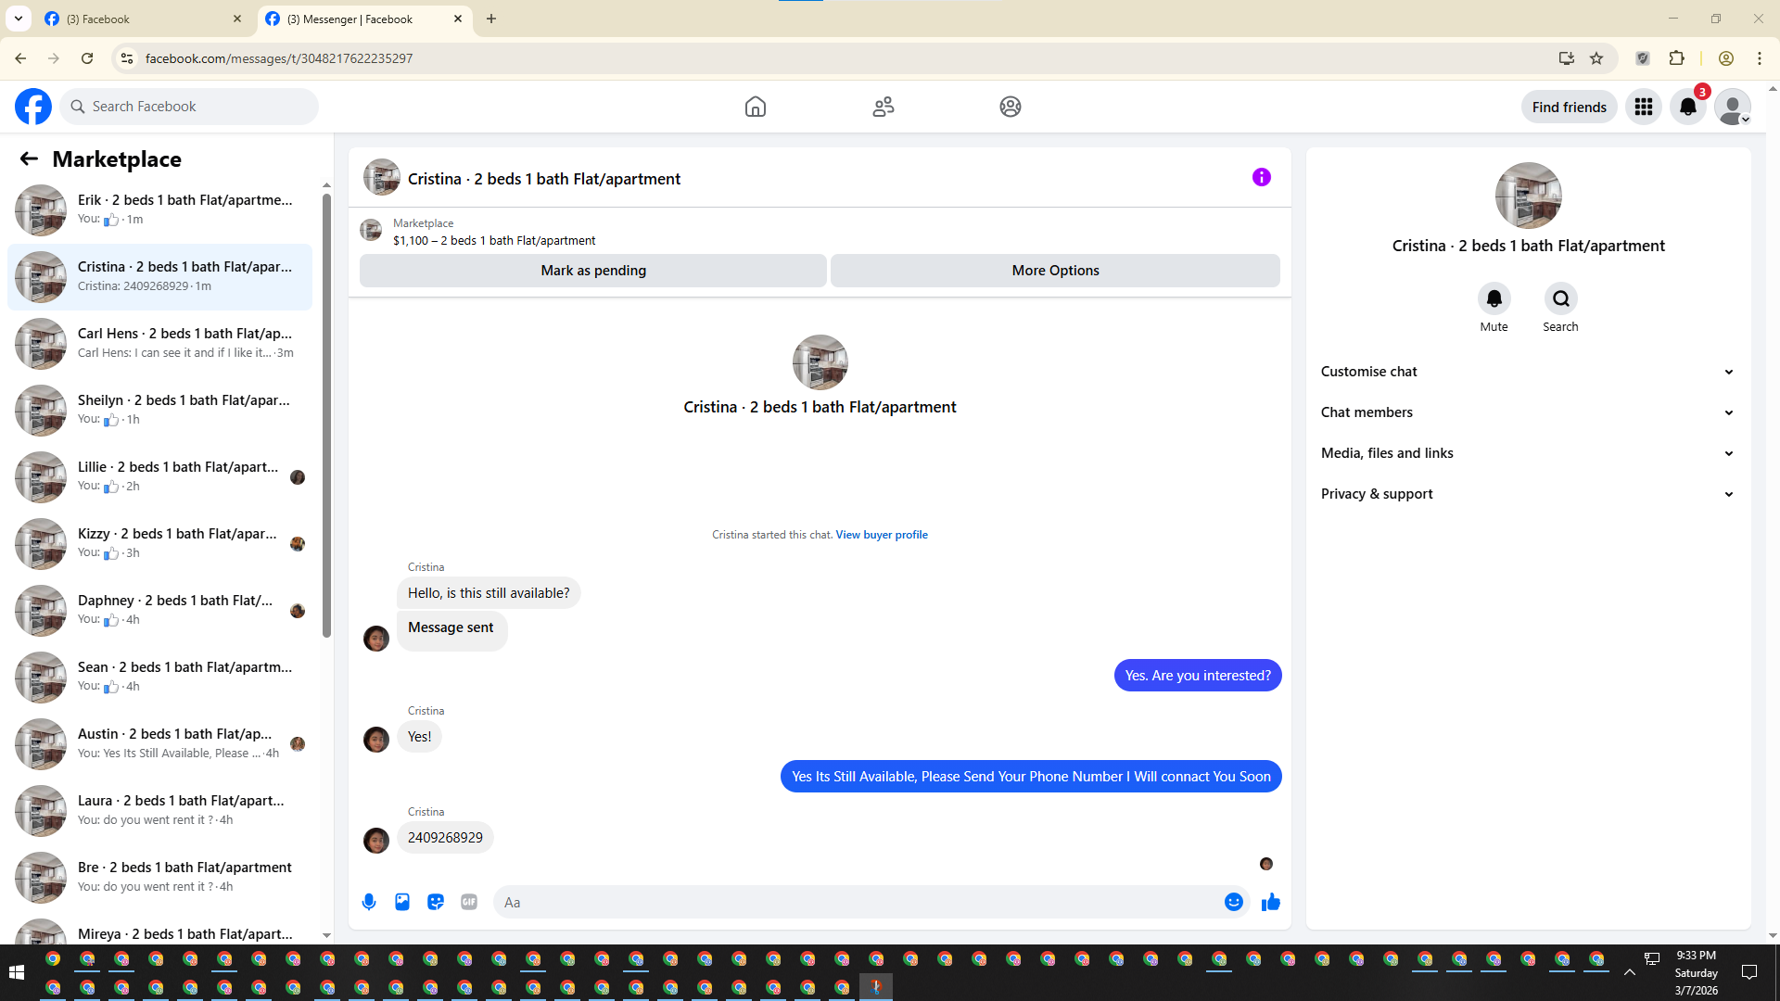Open the Groups icon in top navigation
This screenshot has width=1780, height=1001.
coord(1011,107)
